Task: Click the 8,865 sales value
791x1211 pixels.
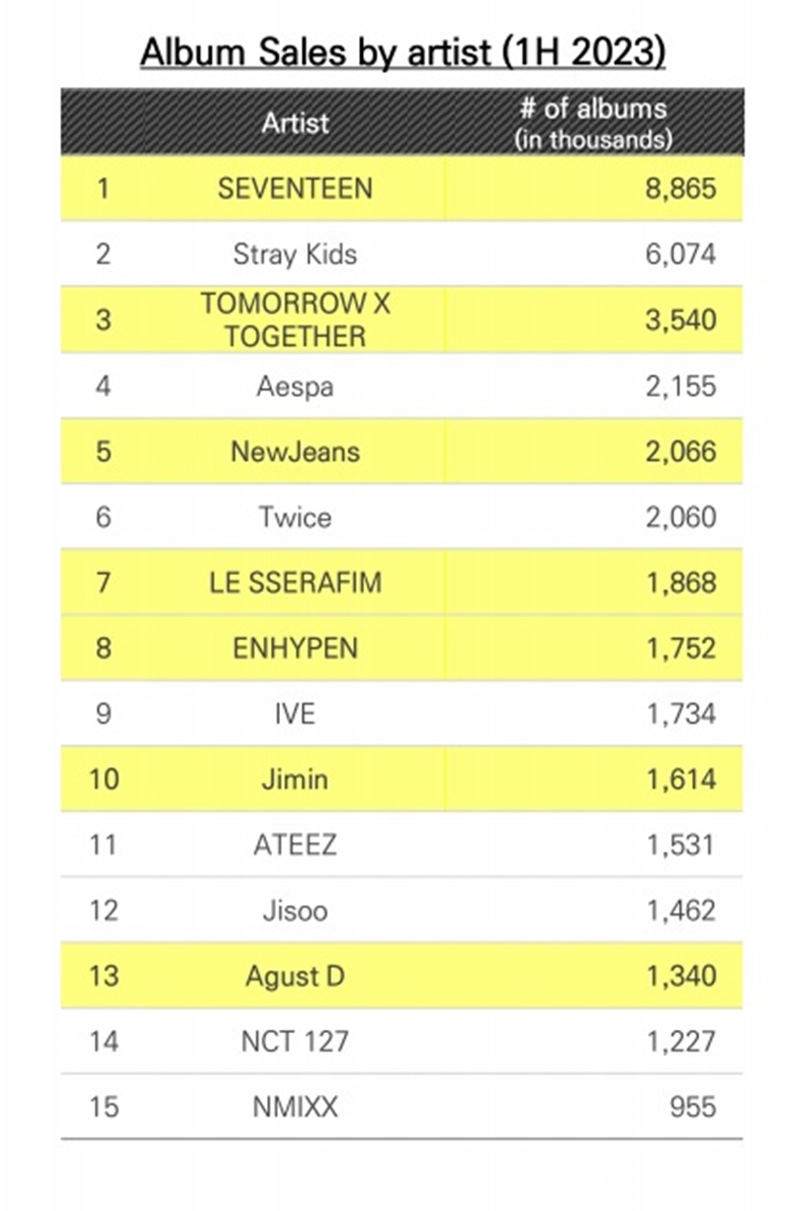Action: coord(680,188)
